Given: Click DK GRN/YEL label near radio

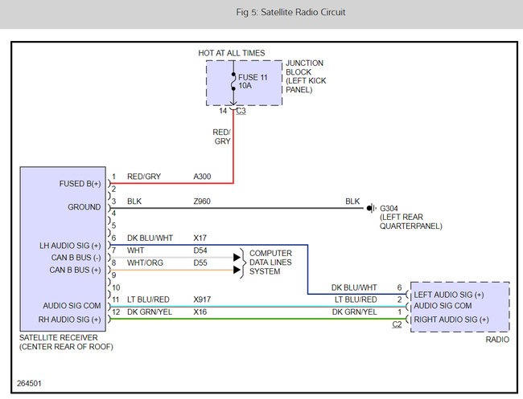Looking at the screenshot, I should (x=354, y=311).
